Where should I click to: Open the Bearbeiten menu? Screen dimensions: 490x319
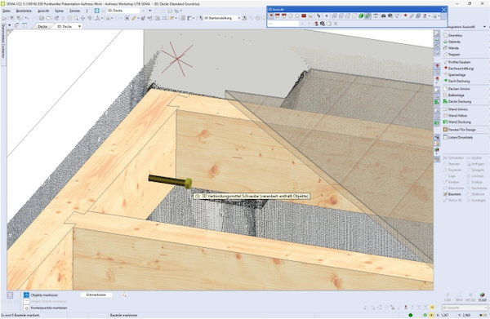[24, 11]
